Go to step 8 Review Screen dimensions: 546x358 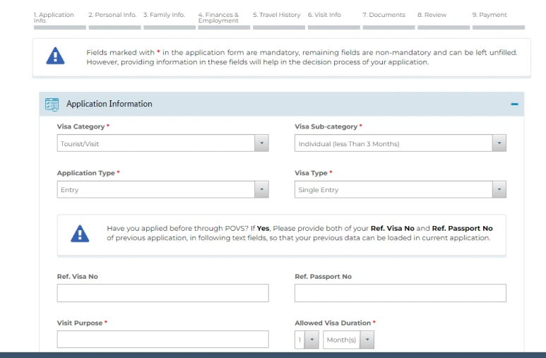pyautogui.click(x=444, y=20)
